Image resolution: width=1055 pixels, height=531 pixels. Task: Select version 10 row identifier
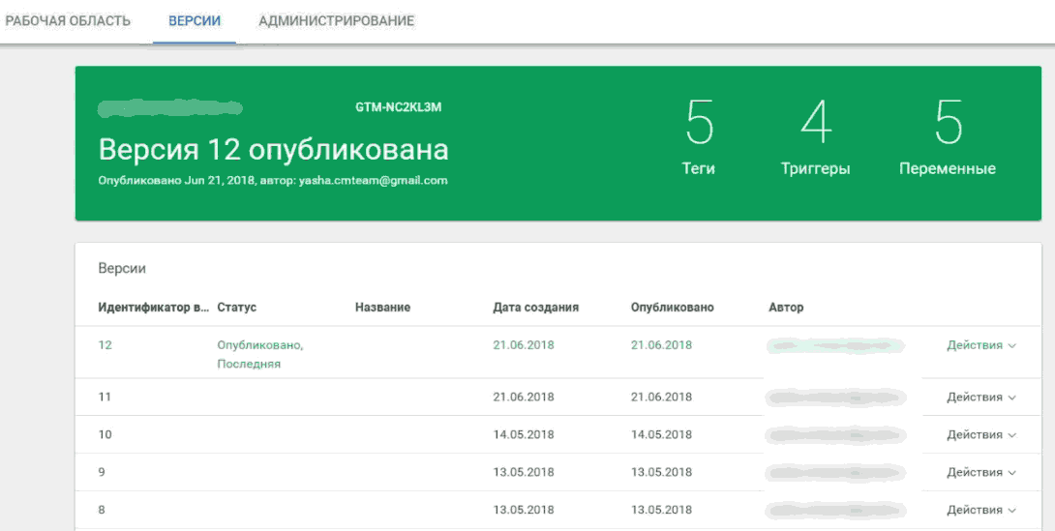(x=105, y=435)
